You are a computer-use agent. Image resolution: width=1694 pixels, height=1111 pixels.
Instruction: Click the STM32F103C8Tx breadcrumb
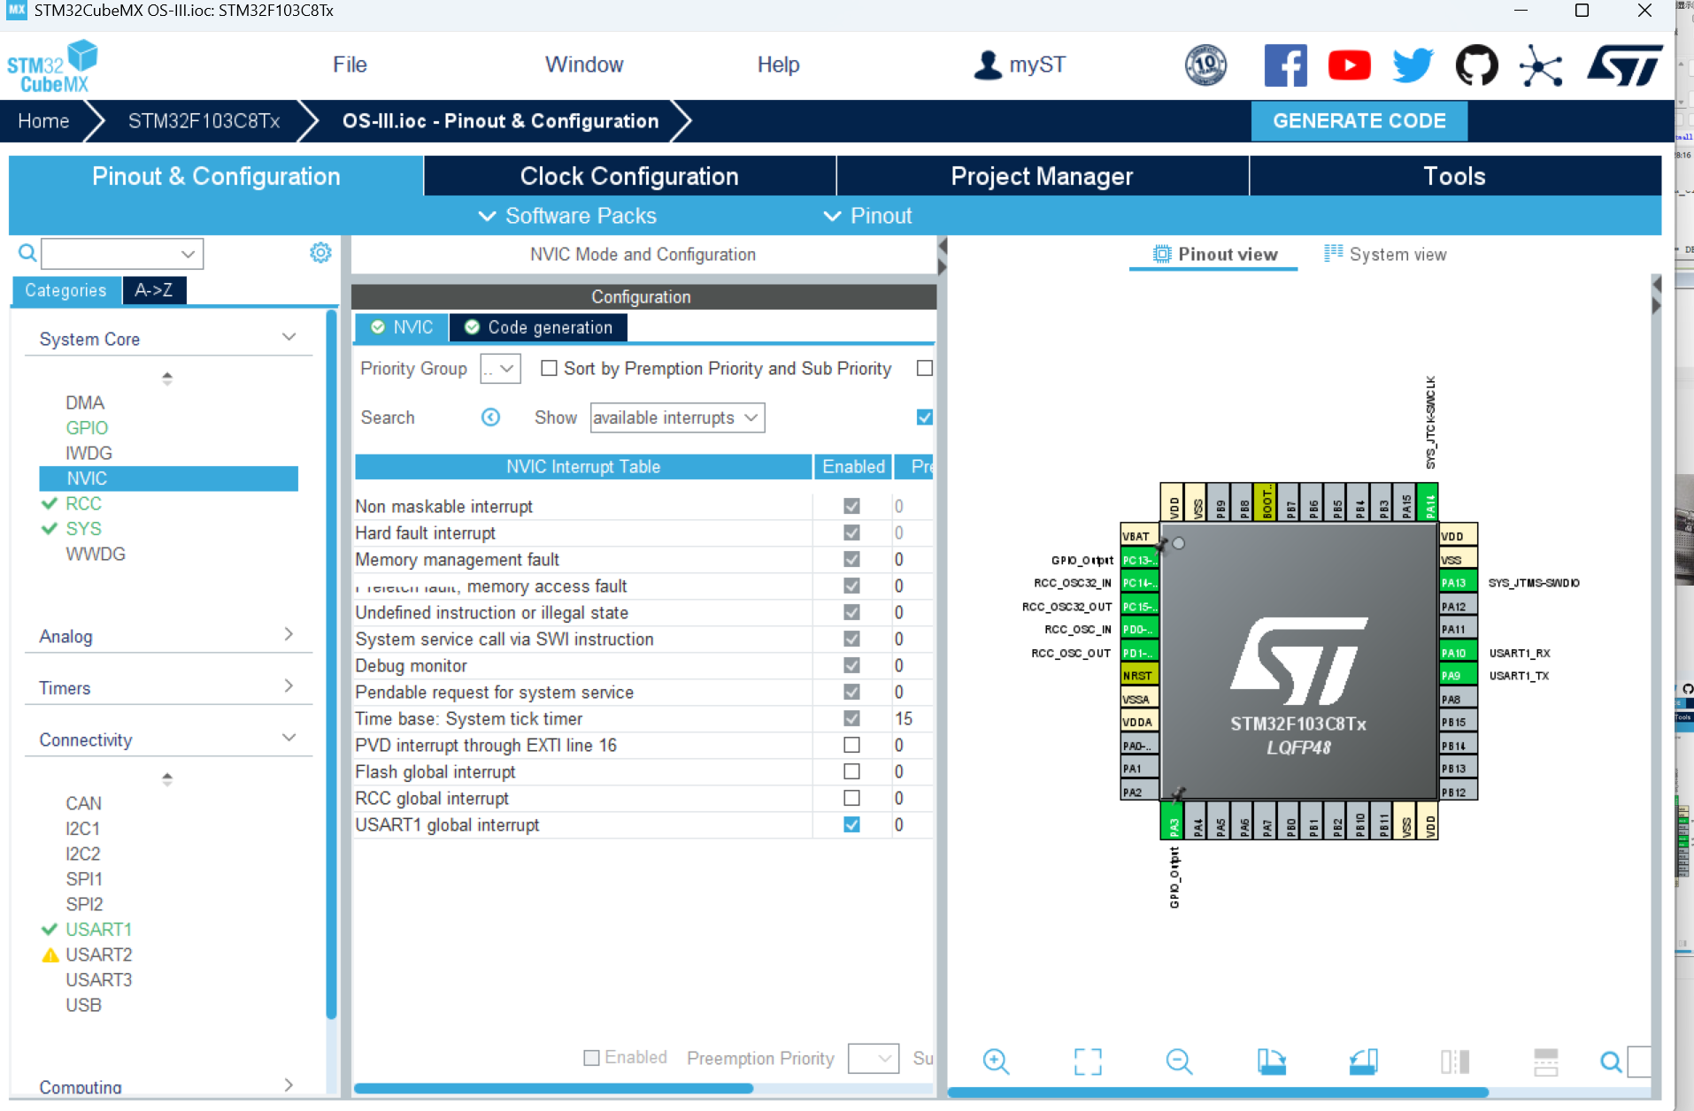[x=204, y=121]
